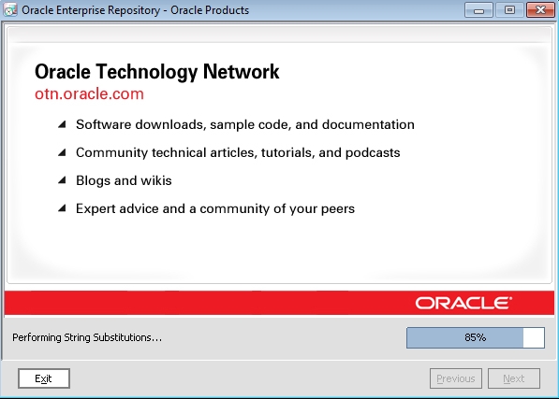Click the Software downloads, sample code line
This screenshot has width=559, height=399.
pyautogui.click(x=245, y=124)
